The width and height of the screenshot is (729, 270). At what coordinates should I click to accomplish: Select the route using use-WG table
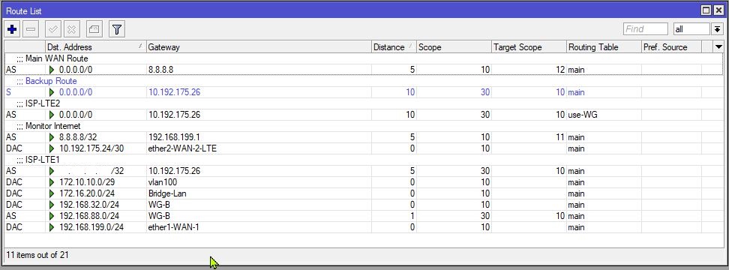(x=364, y=114)
